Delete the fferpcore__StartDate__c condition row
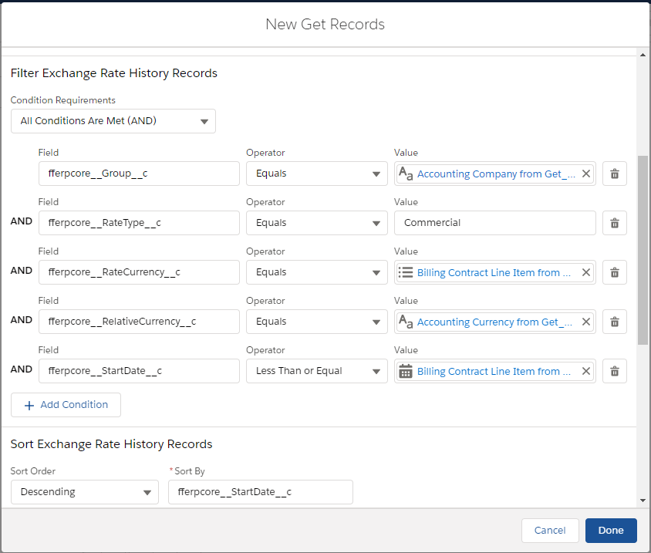Viewport: 651px width, 553px height. point(614,371)
